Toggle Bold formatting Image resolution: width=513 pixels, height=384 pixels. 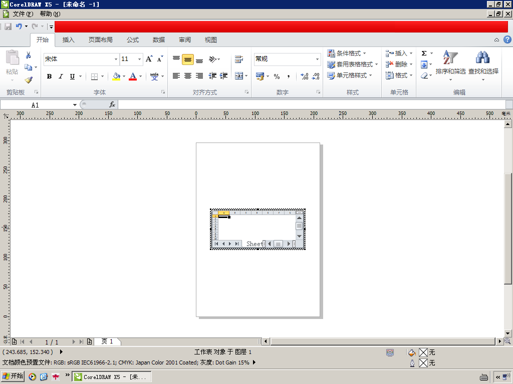tap(49, 76)
